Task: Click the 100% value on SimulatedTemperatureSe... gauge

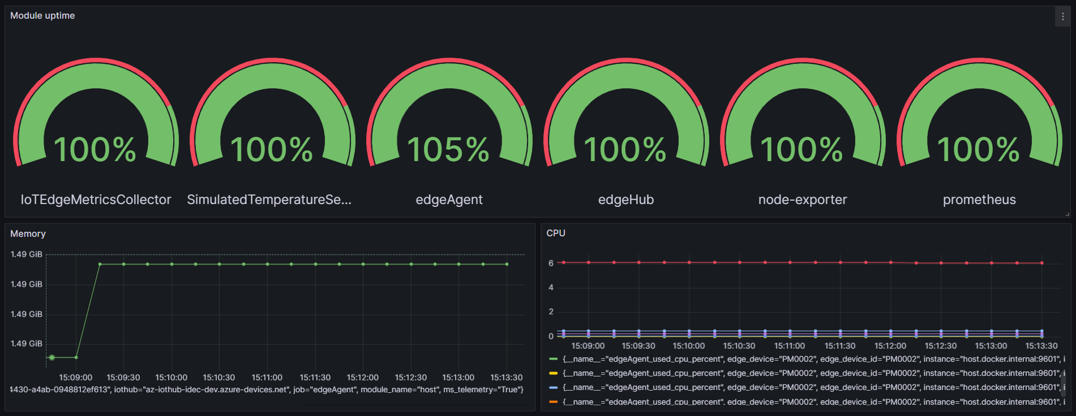Action: pos(272,150)
